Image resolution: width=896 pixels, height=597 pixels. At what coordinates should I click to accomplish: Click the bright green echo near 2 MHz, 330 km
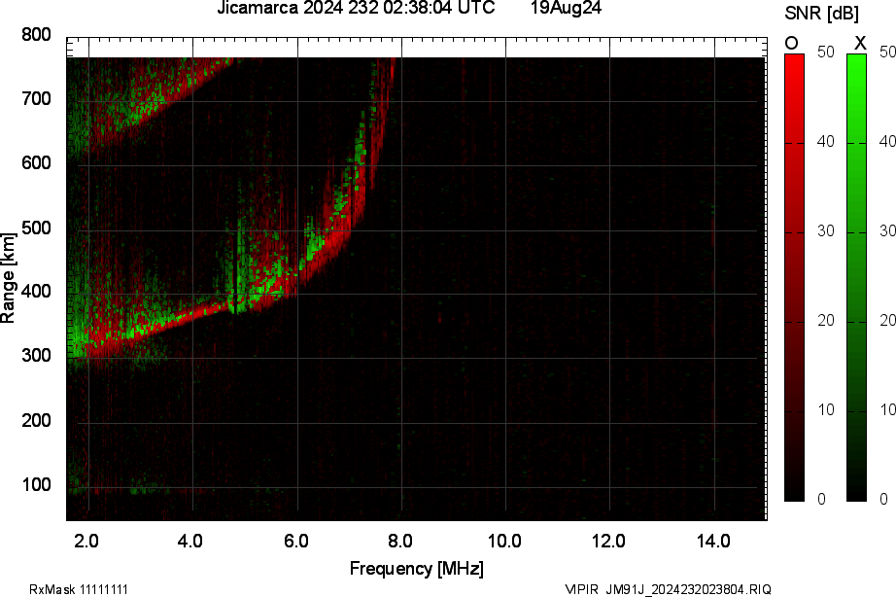click(x=77, y=337)
